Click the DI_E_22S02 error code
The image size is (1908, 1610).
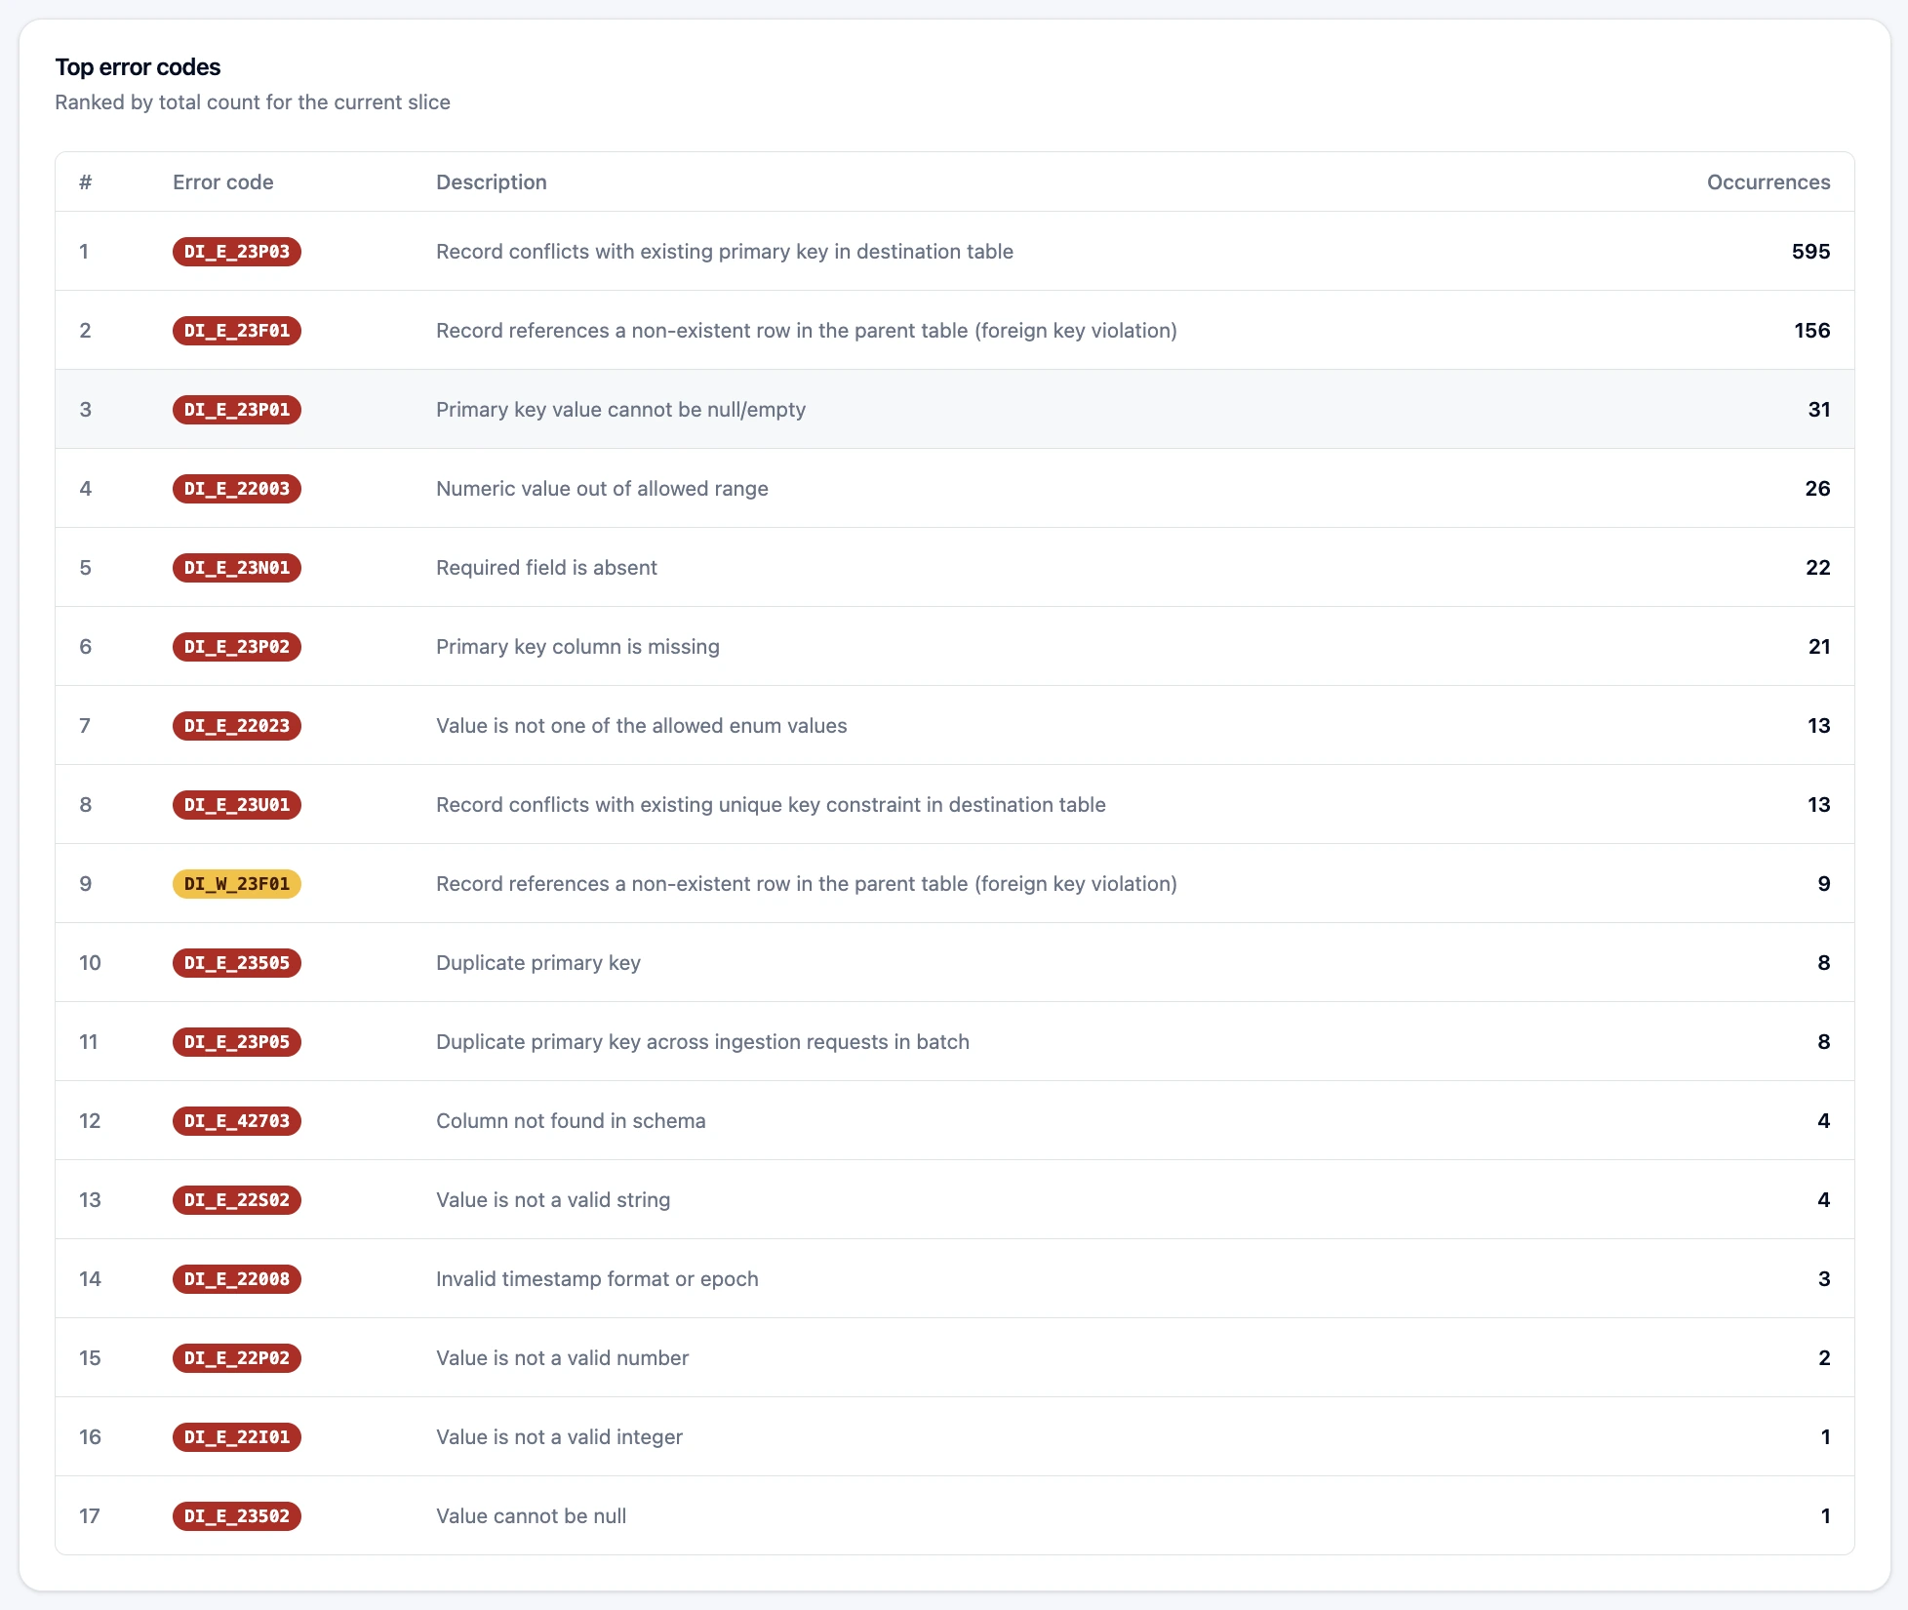coord(237,1200)
